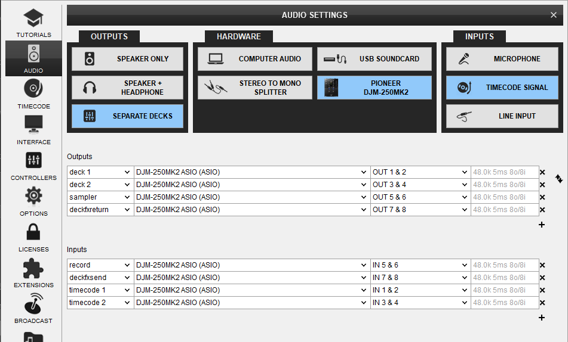Toggle Timecode Signal input option
Screen dimensions: 568x342
point(502,88)
